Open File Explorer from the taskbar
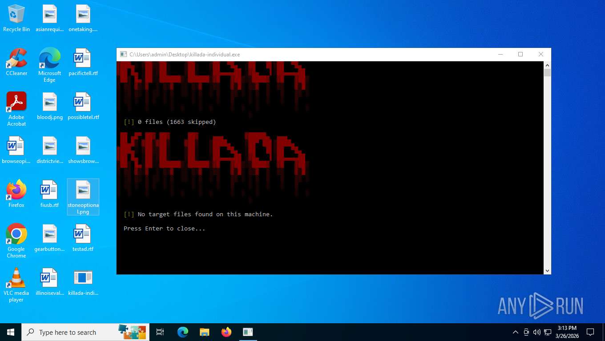The height and width of the screenshot is (341, 605). point(204,332)
